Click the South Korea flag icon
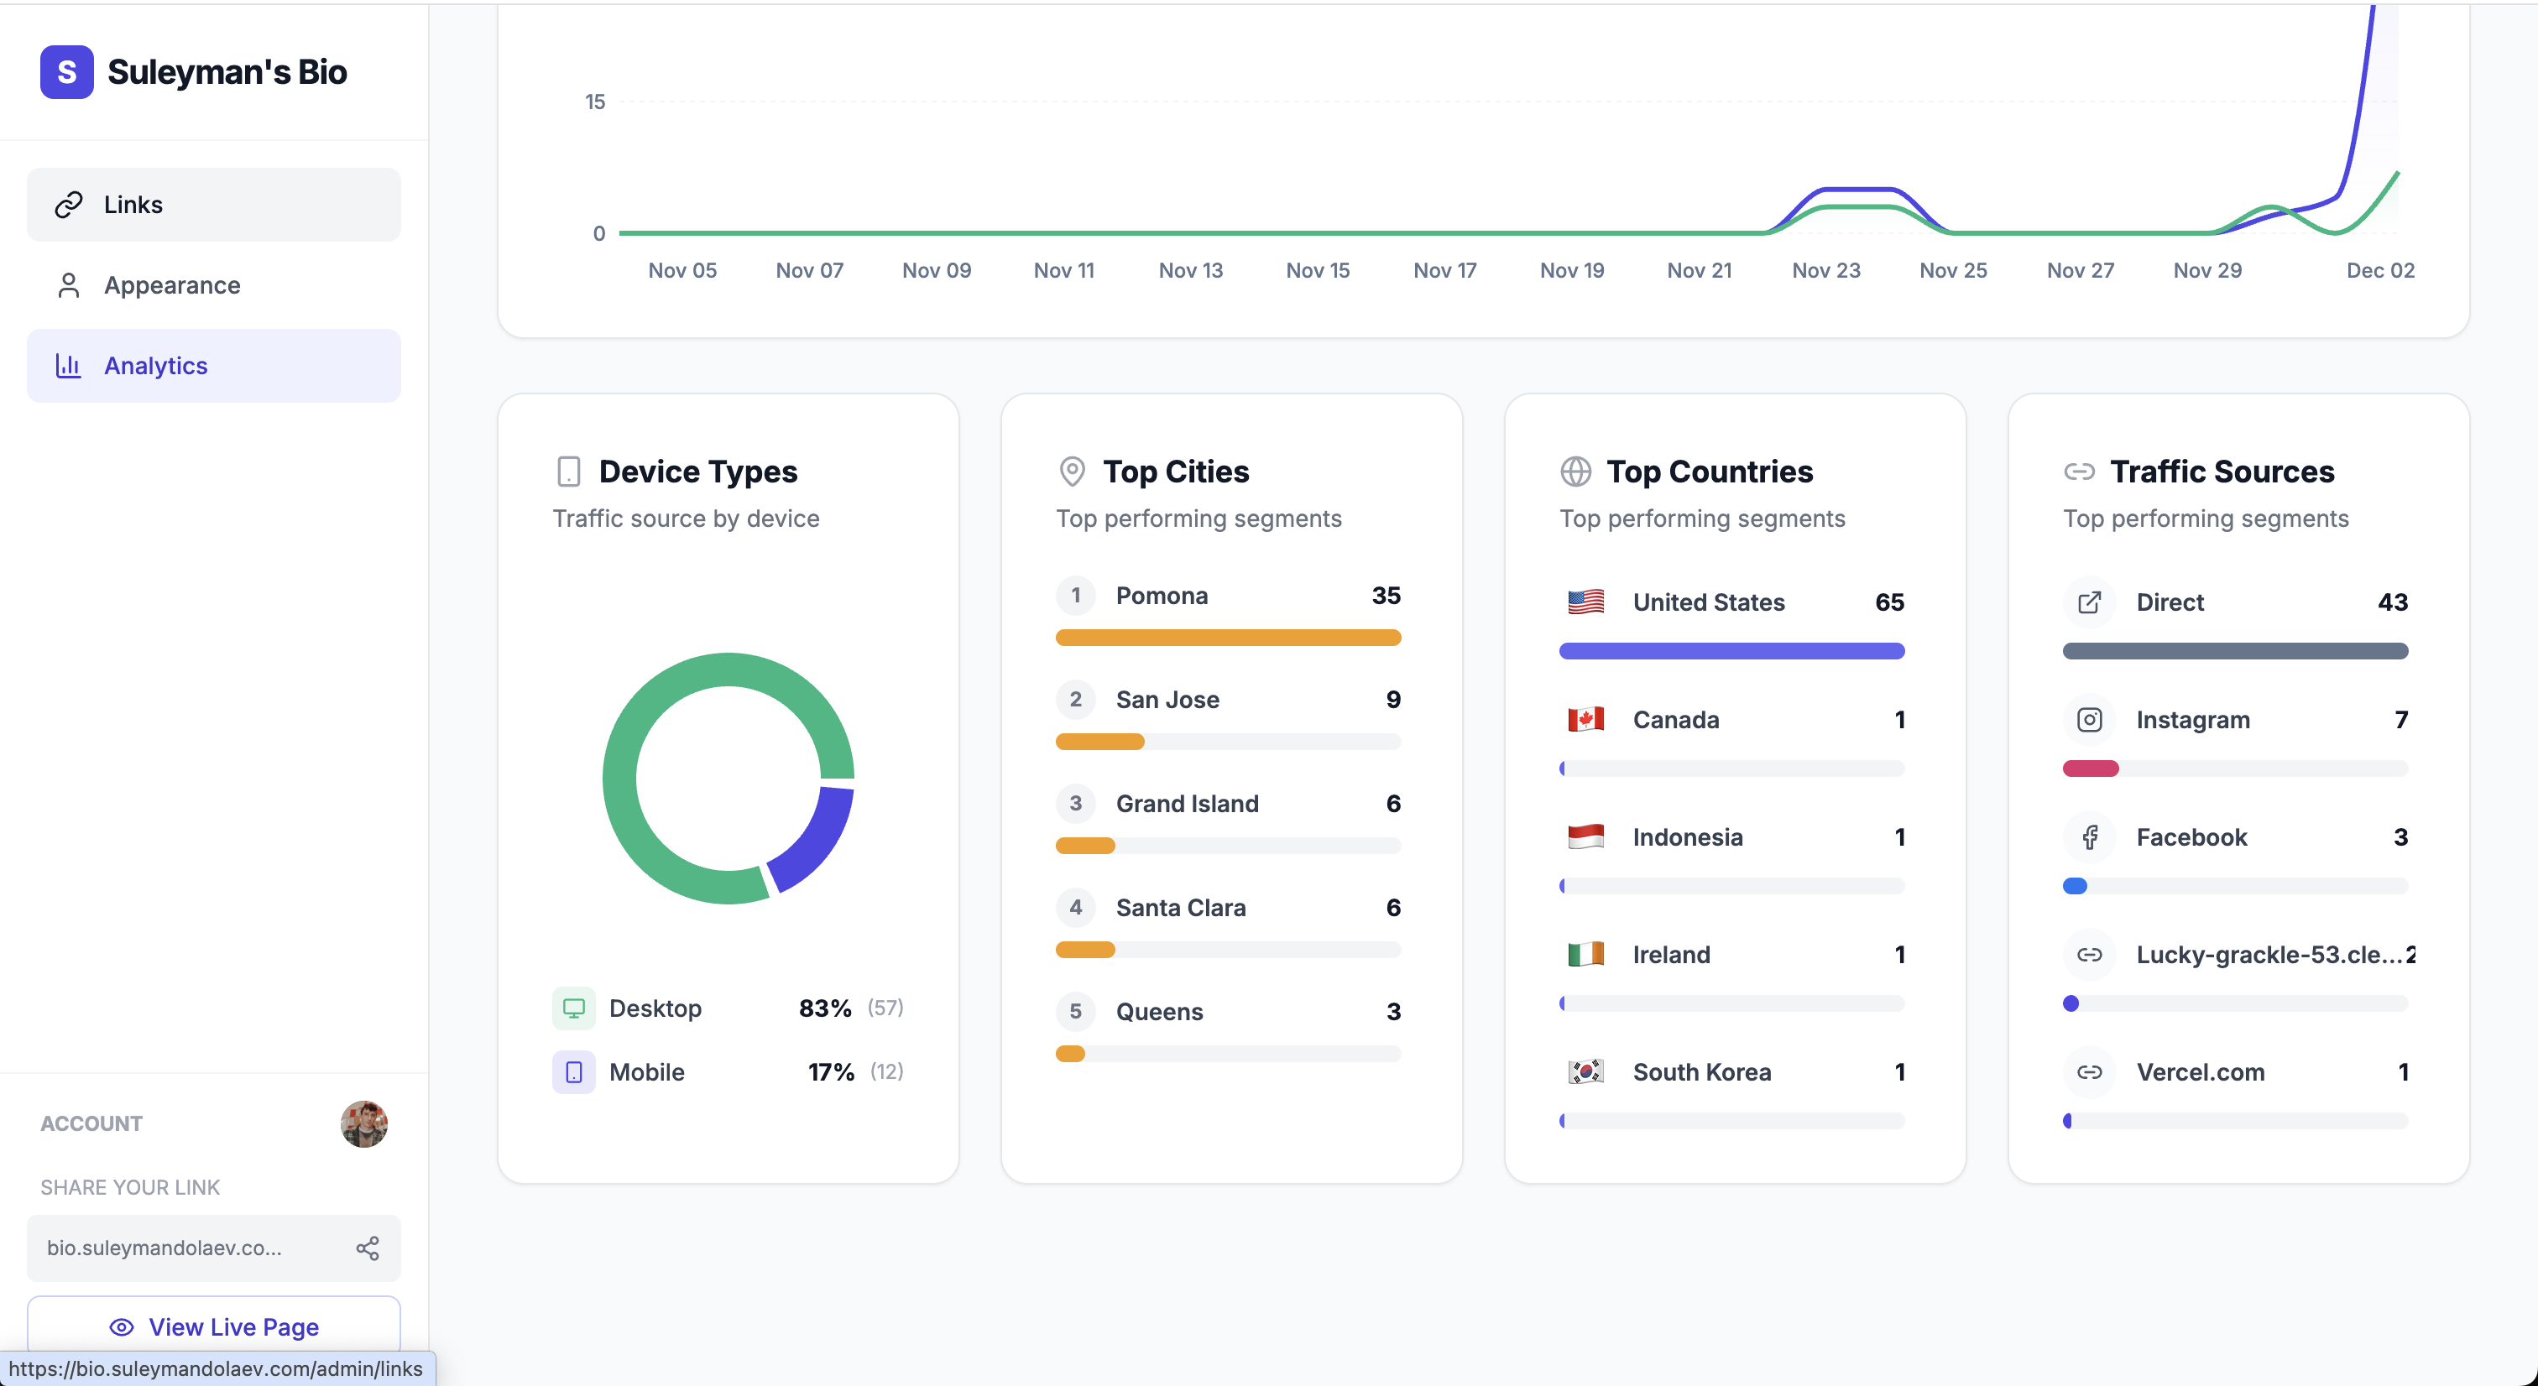This screenshot has width=2538, height=1386. click(1585, 1071)
